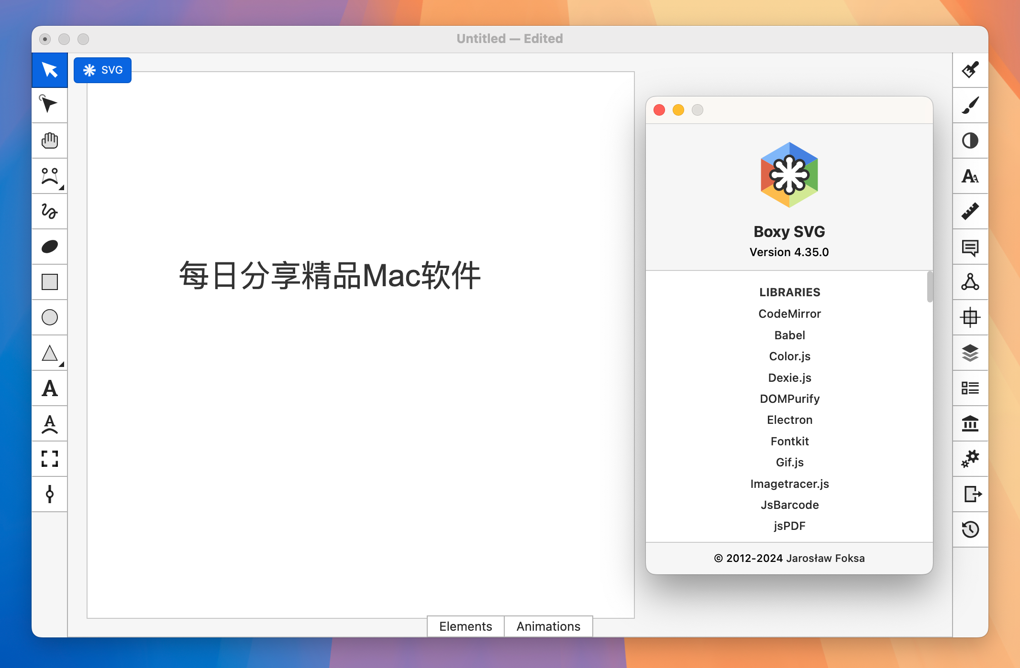Click the Jarosław Foksa copyright line
The image size is (1020, 668).
[789, 558]
